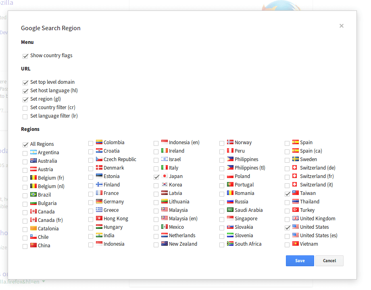The height and width of the screenshot is (290, 371).
Task: Uncheck the Japan region checkbox
Action: [156, 177]
